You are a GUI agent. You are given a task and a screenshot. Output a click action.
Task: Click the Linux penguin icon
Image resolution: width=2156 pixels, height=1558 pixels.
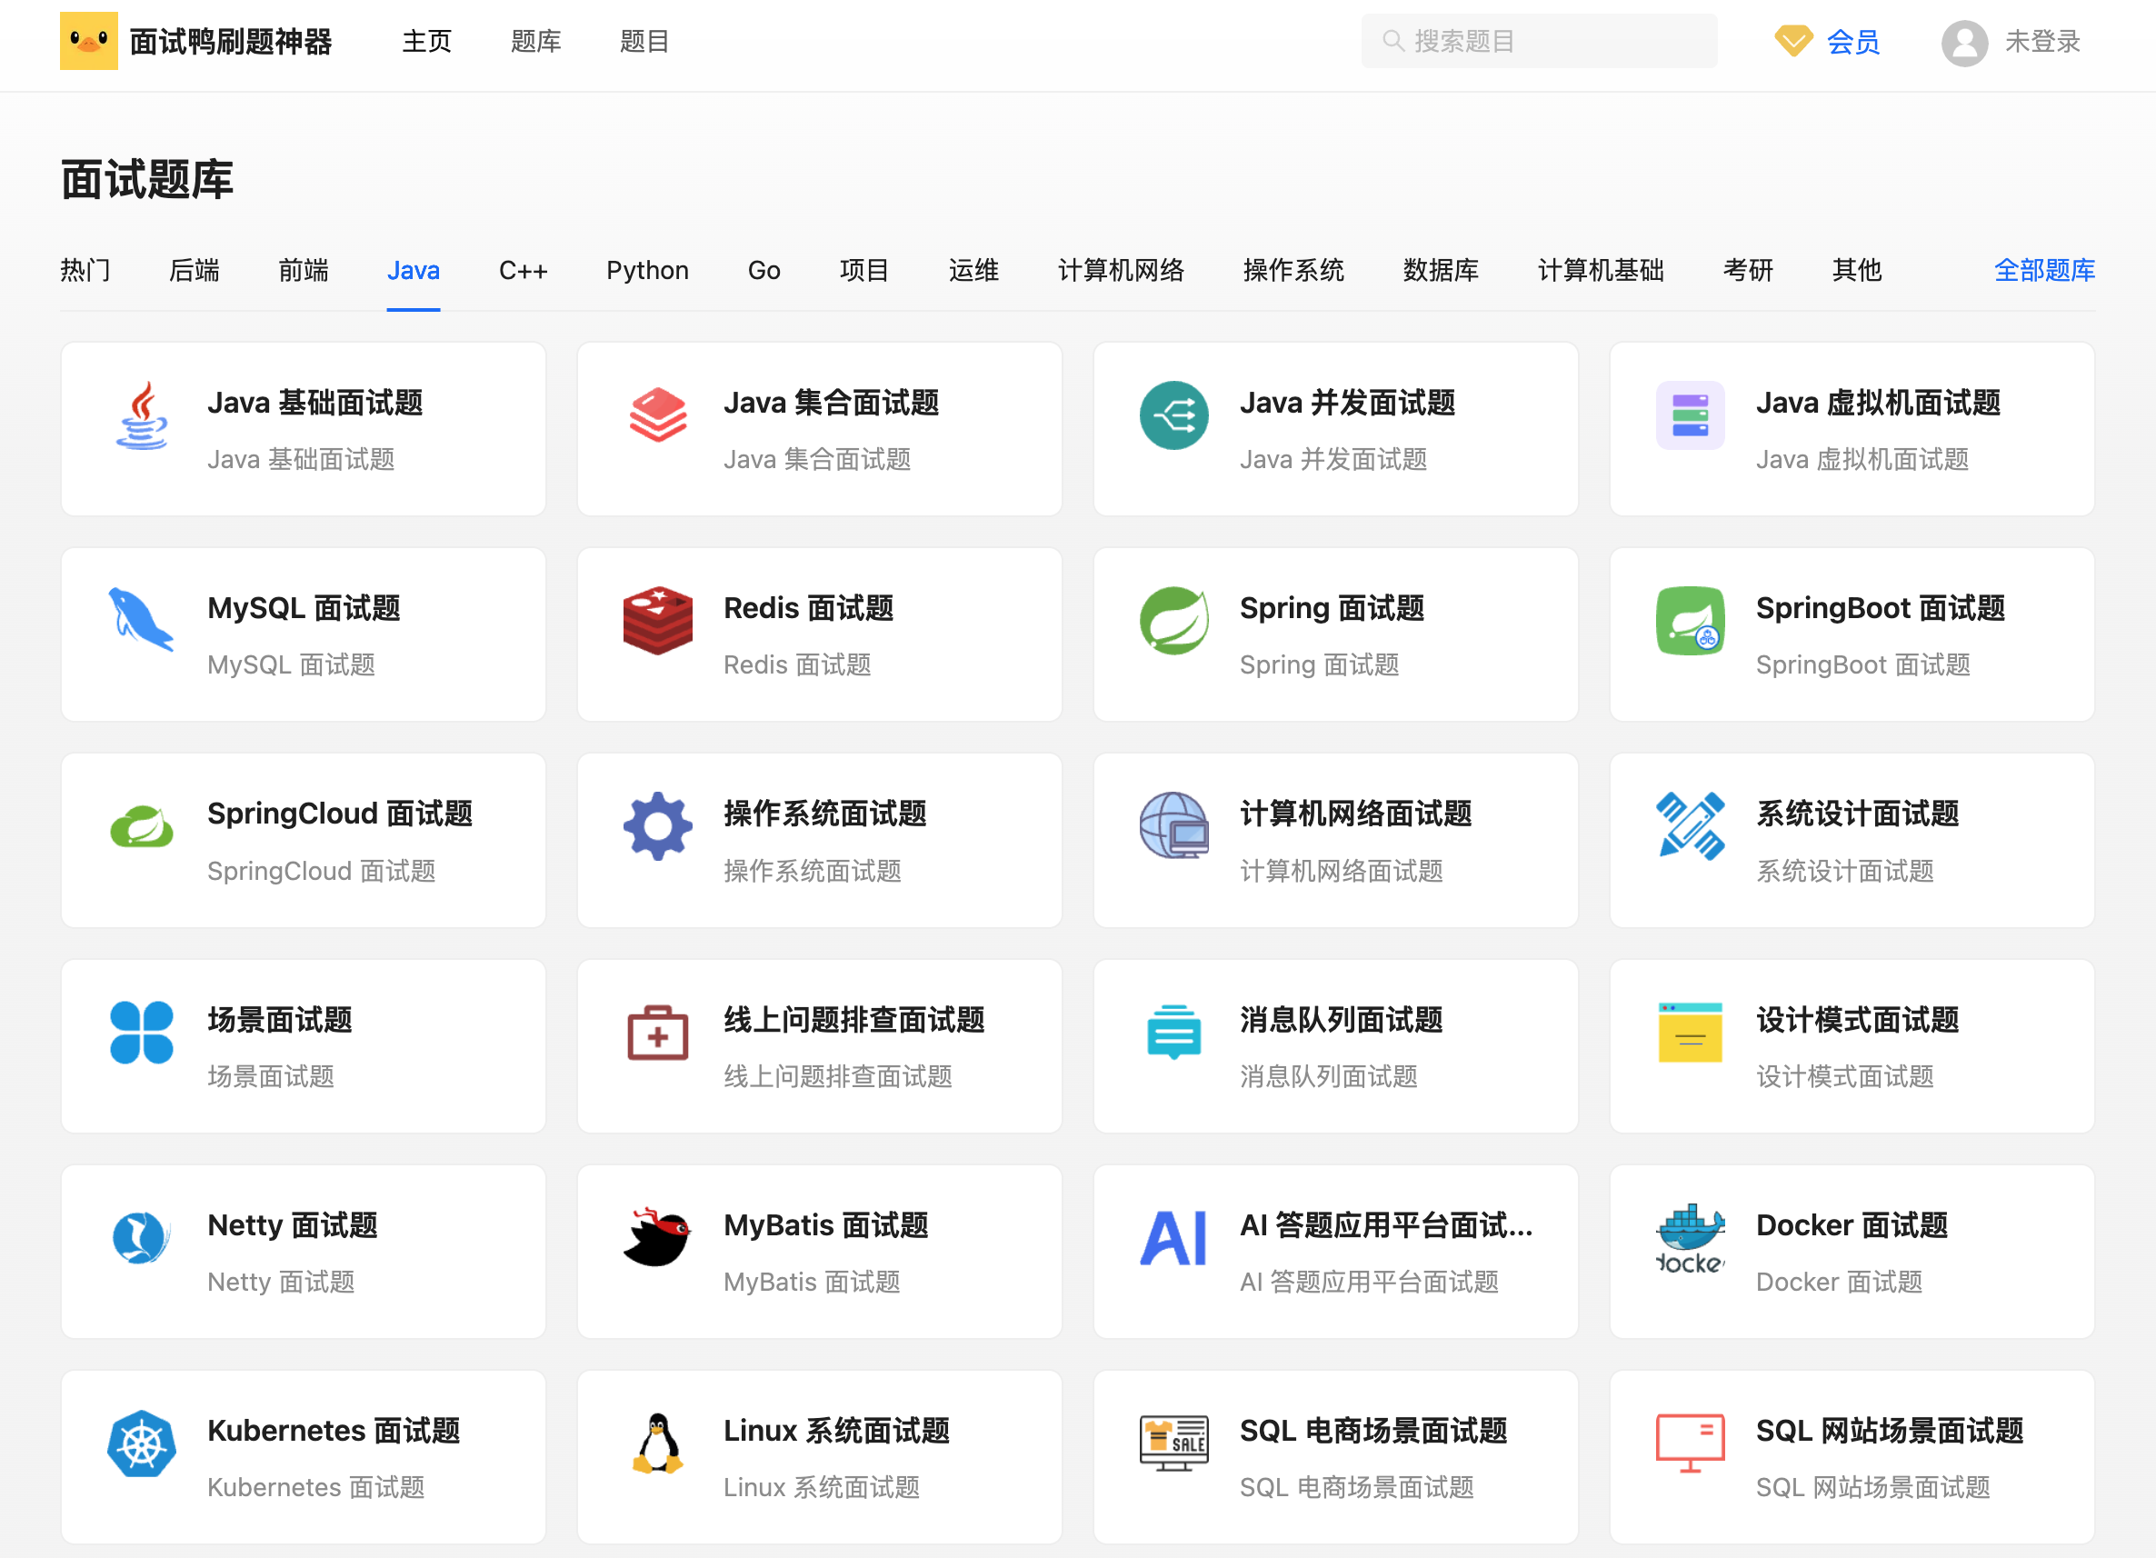[658, 1444]
